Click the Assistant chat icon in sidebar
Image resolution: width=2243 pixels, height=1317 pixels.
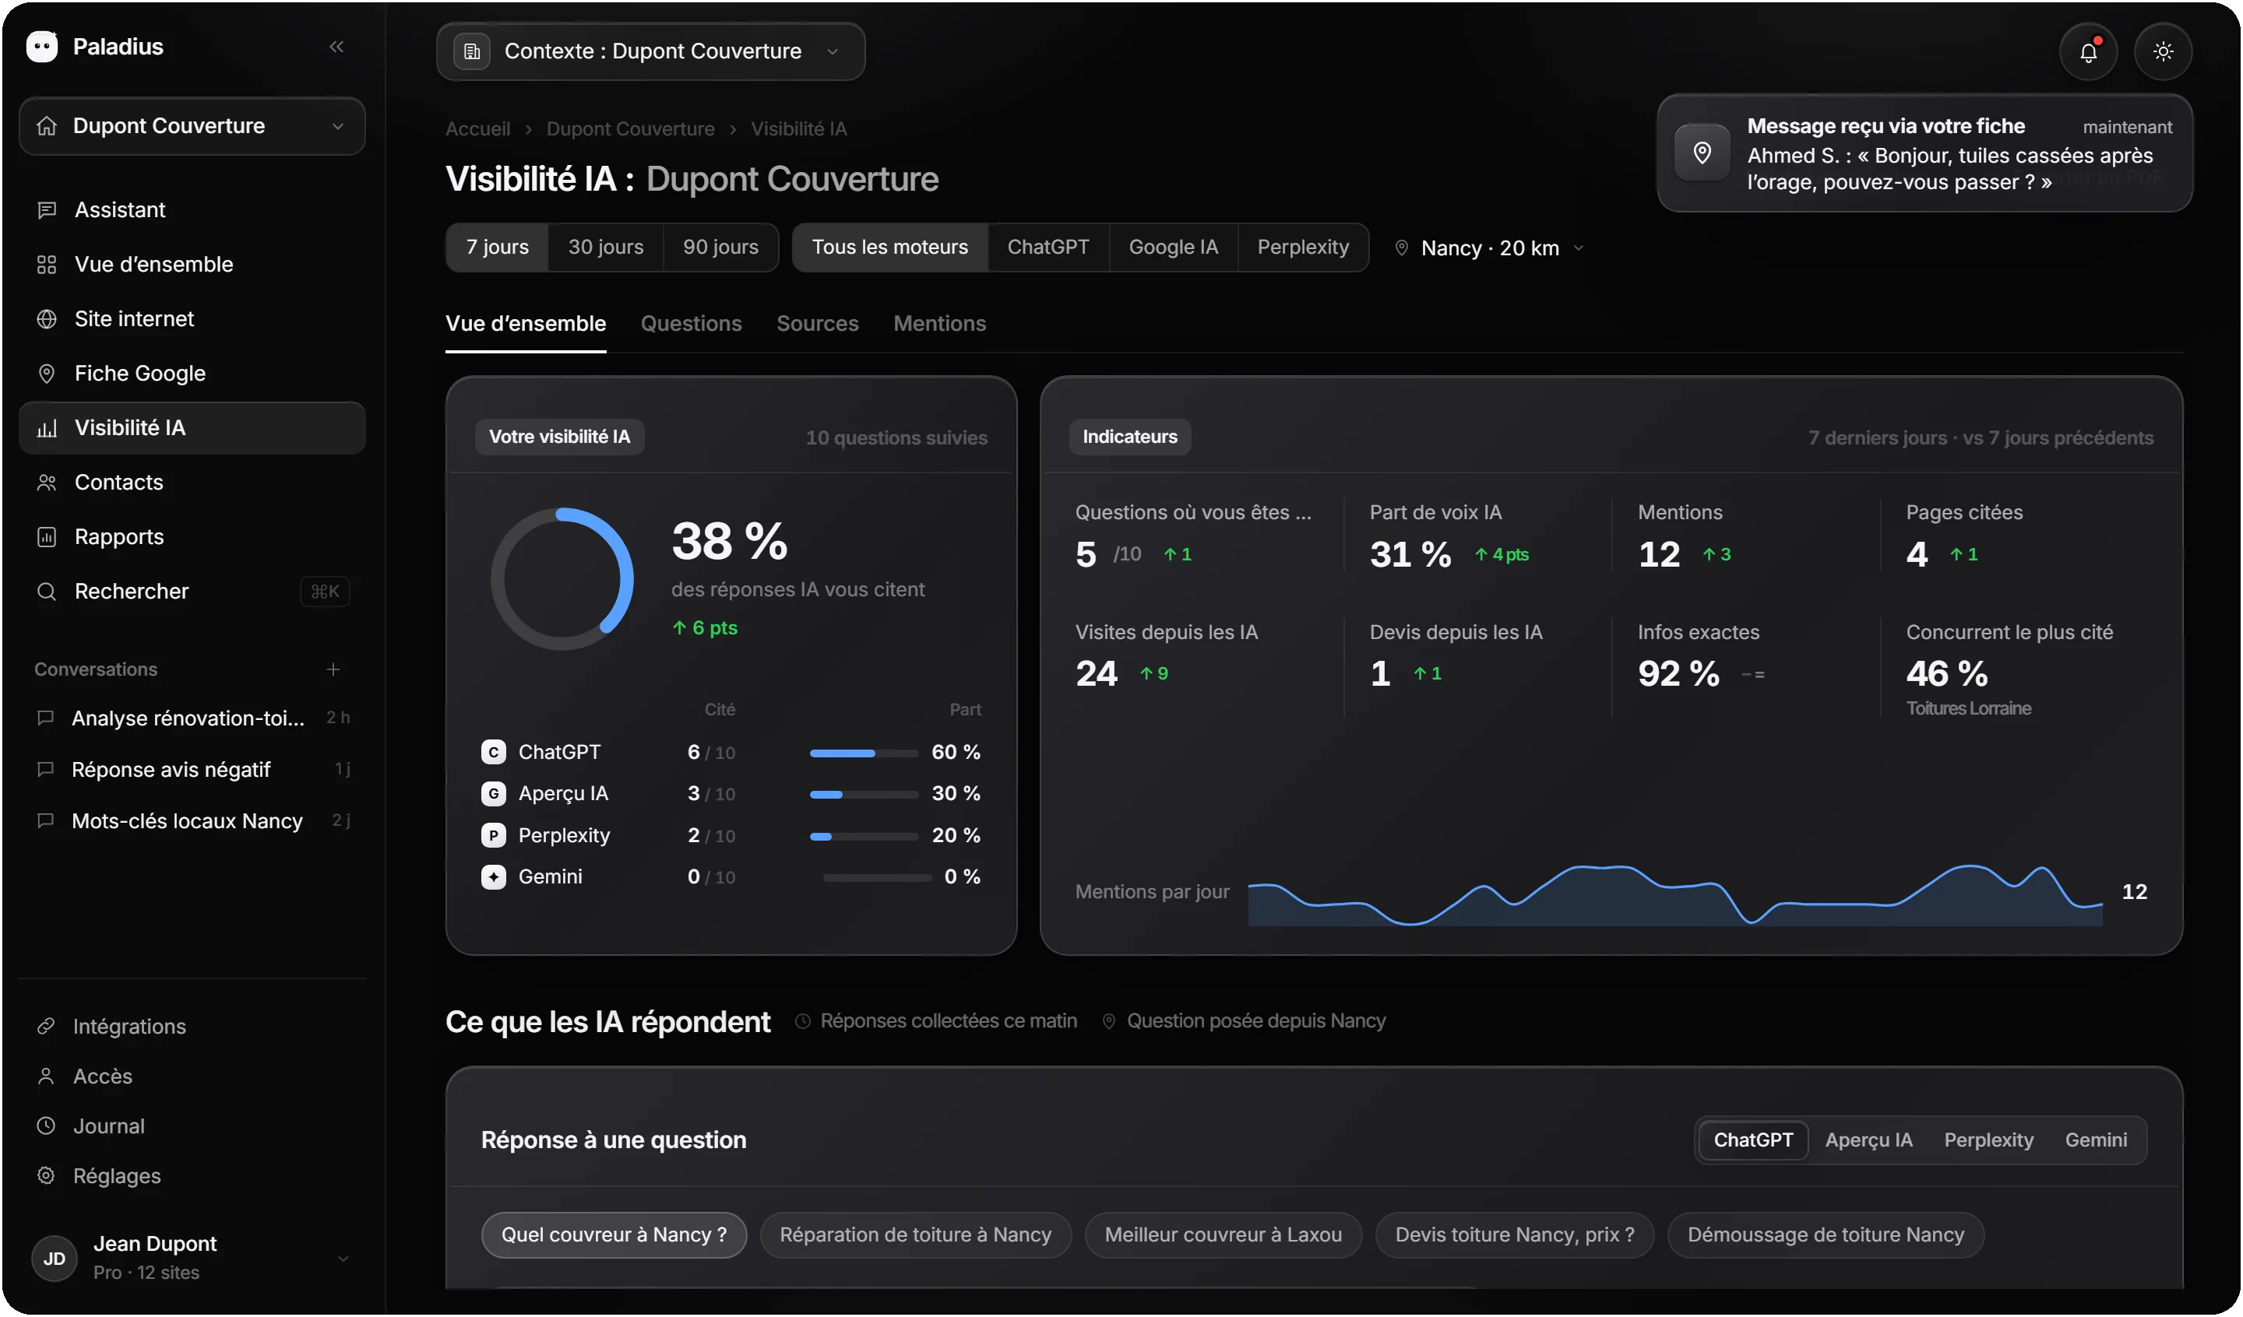click(x=46, y=210)
